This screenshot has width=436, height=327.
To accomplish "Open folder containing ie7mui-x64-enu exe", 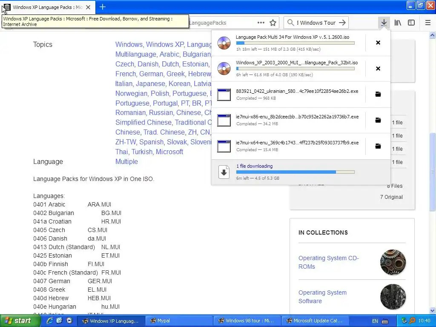I will (x=378, y=146).
